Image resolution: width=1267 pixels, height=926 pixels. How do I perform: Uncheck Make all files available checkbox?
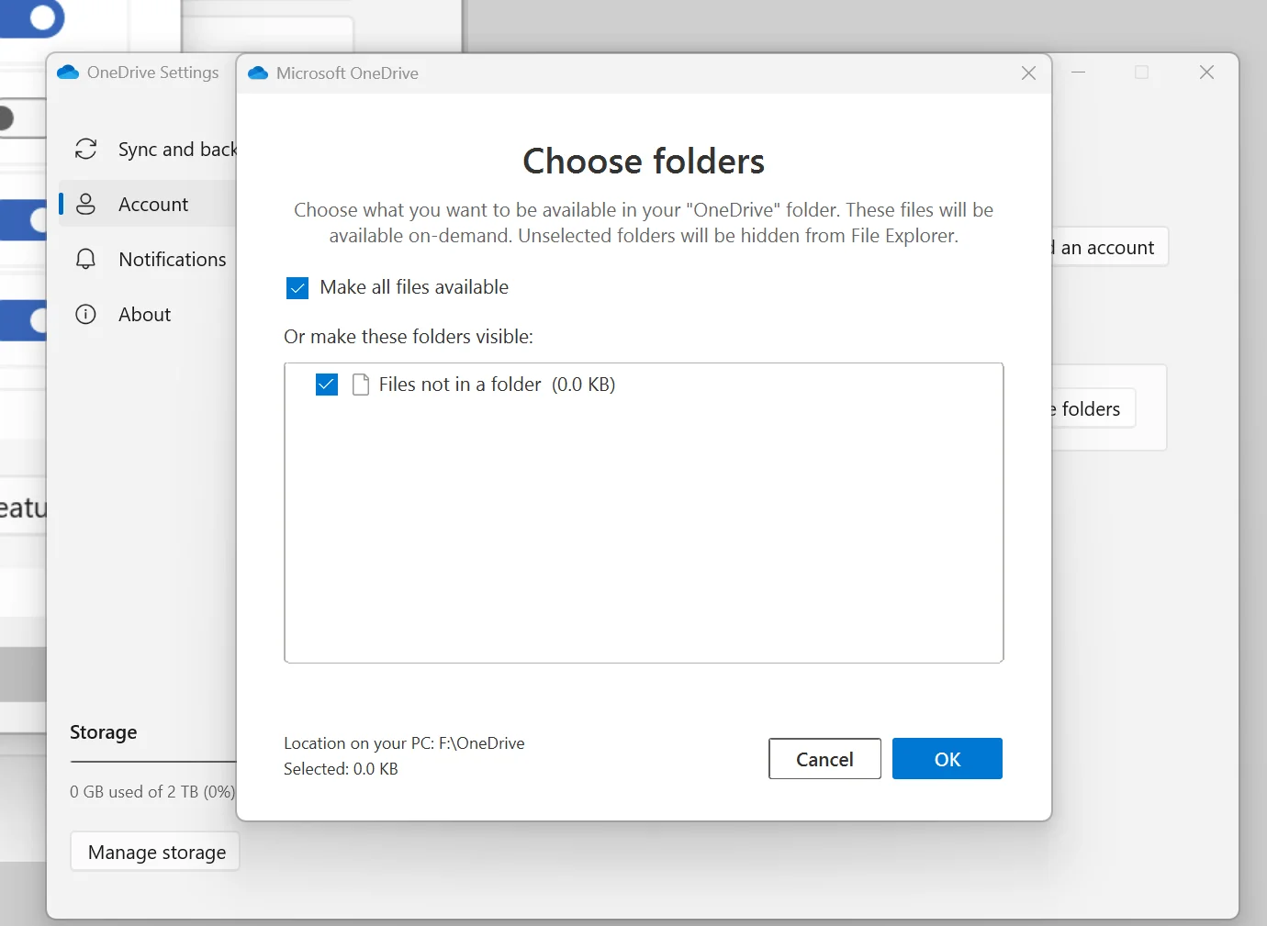297,288
